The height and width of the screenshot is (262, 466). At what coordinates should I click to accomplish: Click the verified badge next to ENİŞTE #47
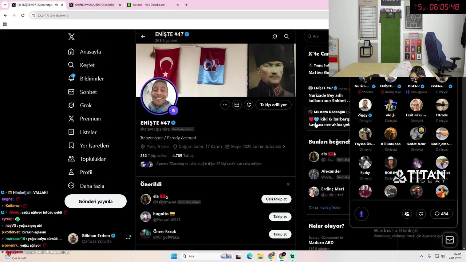[x=173, y=123]
